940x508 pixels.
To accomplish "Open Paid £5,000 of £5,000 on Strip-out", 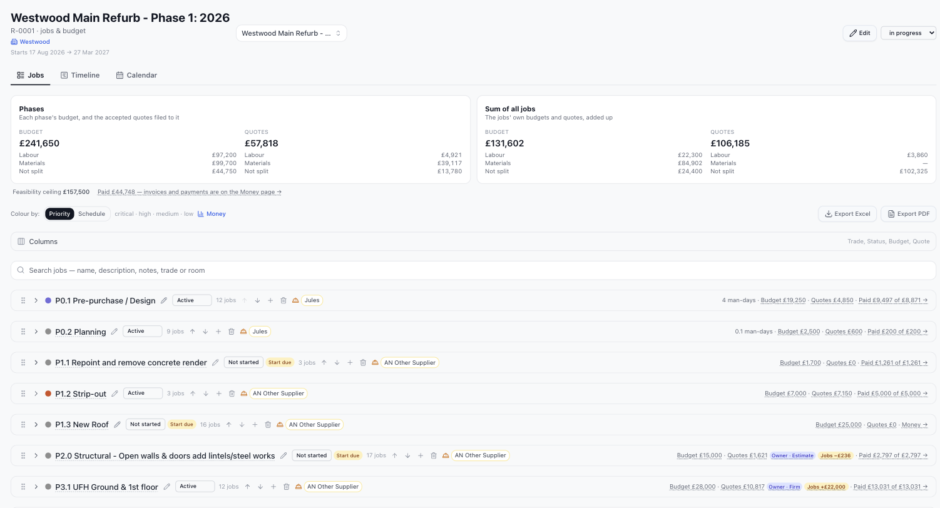I will click(x=892, y=394).
